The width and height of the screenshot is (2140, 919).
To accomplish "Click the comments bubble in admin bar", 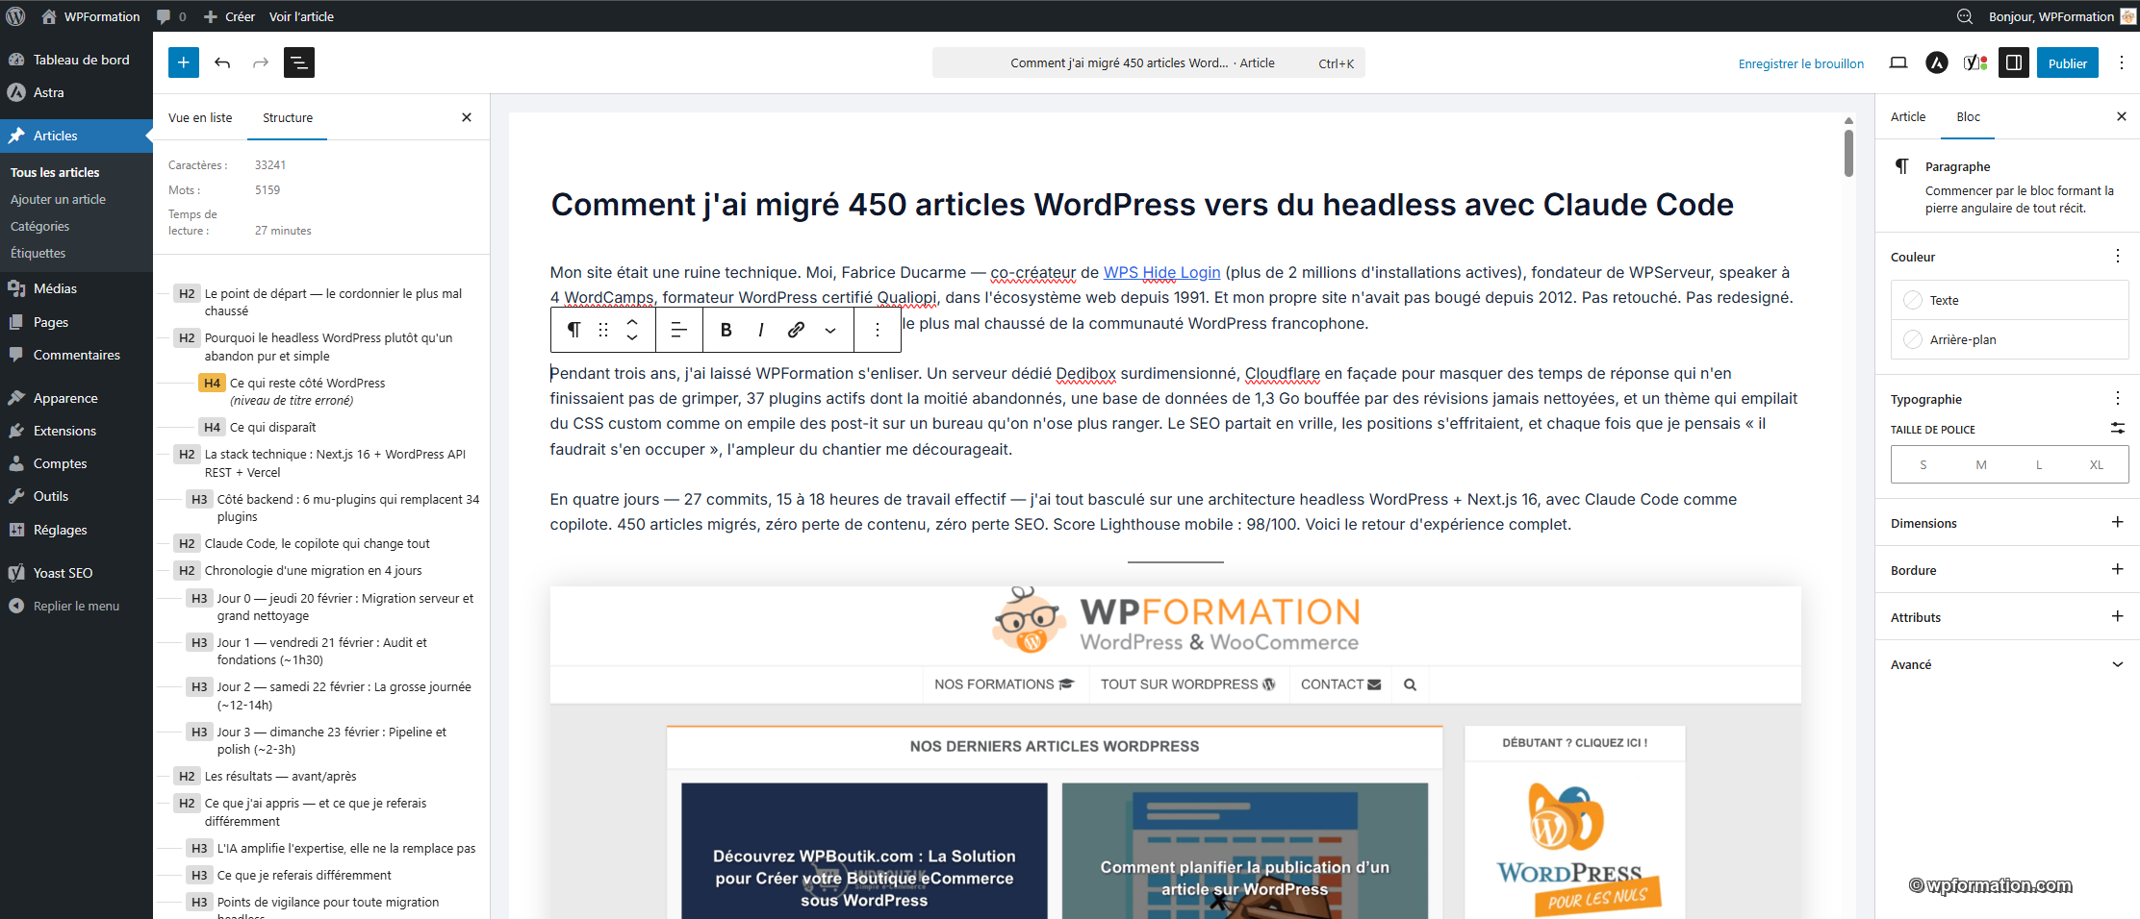I will (170, 16).
